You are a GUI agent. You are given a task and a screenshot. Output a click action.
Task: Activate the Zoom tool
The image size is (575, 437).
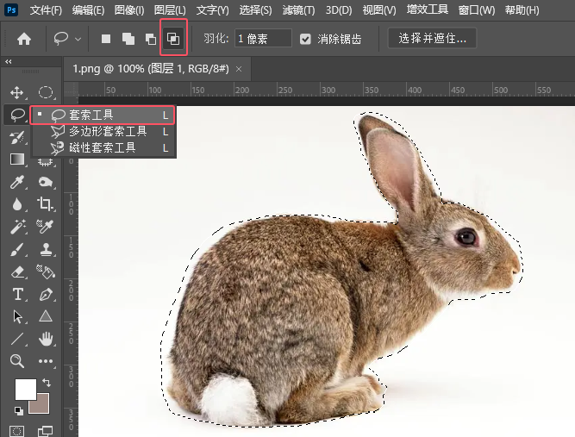[x=17, y=361]
